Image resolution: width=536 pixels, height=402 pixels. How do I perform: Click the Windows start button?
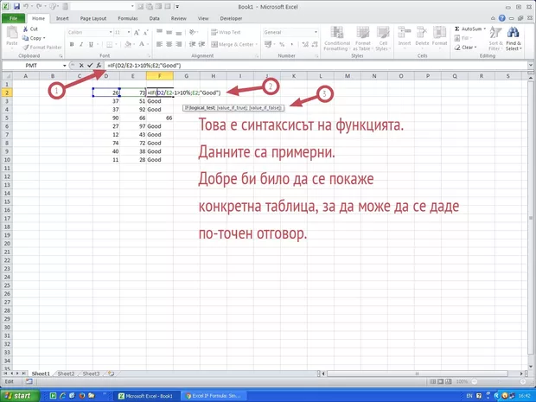20,395
